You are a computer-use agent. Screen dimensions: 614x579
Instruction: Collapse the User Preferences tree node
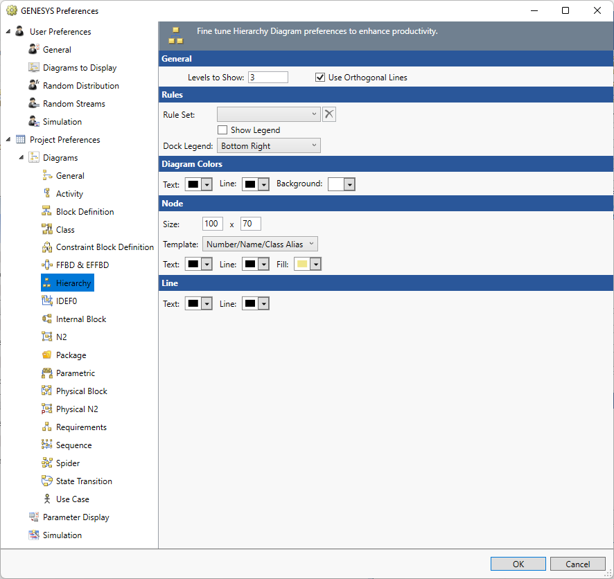click(8, 32)
